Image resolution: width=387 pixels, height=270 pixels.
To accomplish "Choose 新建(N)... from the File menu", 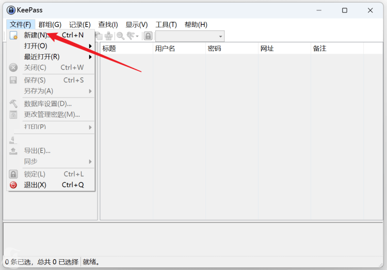I will point(51,35).
